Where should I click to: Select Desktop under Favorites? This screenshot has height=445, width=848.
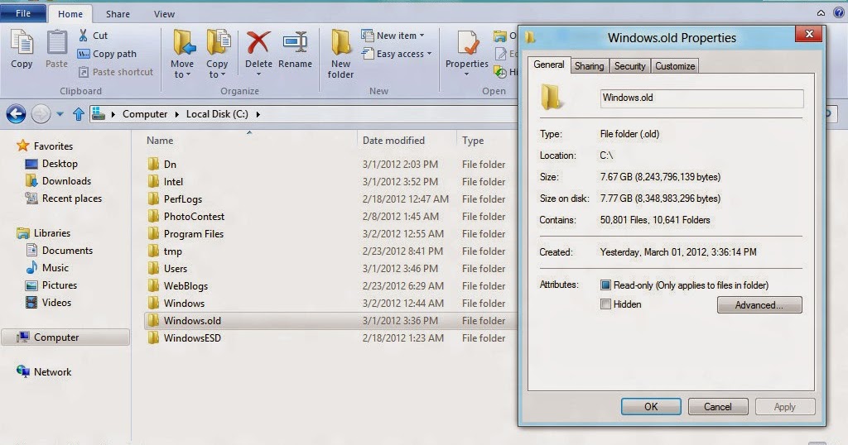51,164
